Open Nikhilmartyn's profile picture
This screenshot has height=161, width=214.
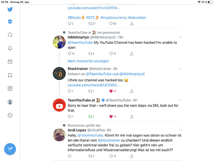pyautogui.click(x=59, y=42)
